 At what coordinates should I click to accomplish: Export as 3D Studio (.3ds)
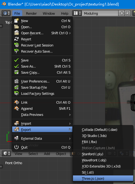tap(103, 136)
